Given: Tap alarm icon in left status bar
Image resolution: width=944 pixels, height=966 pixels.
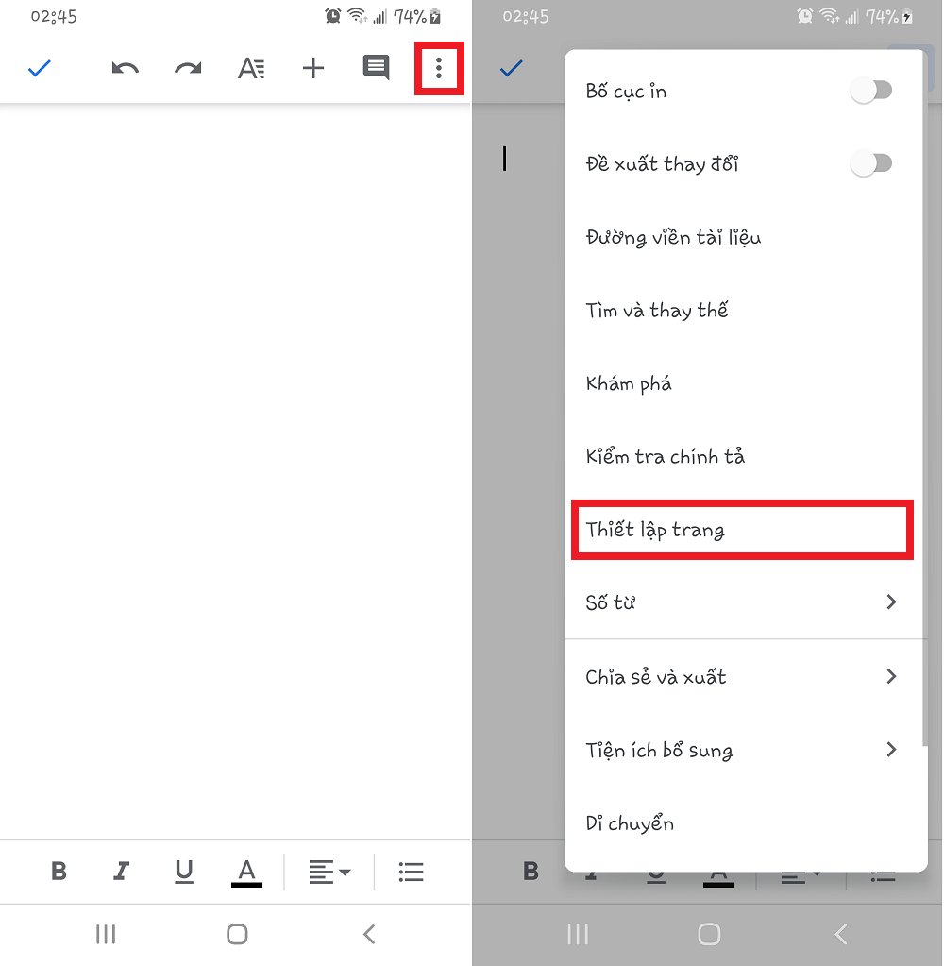Looking at the screenshot, I should (332, 16).
